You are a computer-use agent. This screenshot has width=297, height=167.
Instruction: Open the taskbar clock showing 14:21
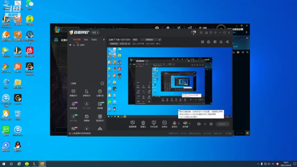tap(286, 164)
